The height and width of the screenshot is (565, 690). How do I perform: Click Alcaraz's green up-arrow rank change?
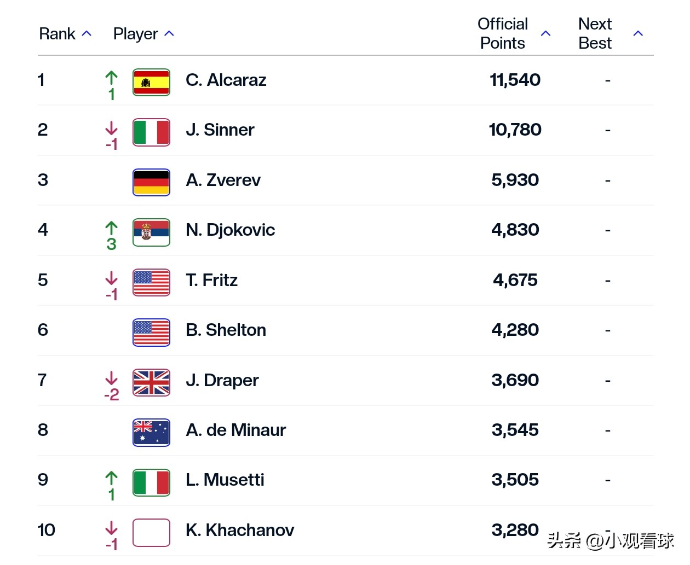click(111, 86)
